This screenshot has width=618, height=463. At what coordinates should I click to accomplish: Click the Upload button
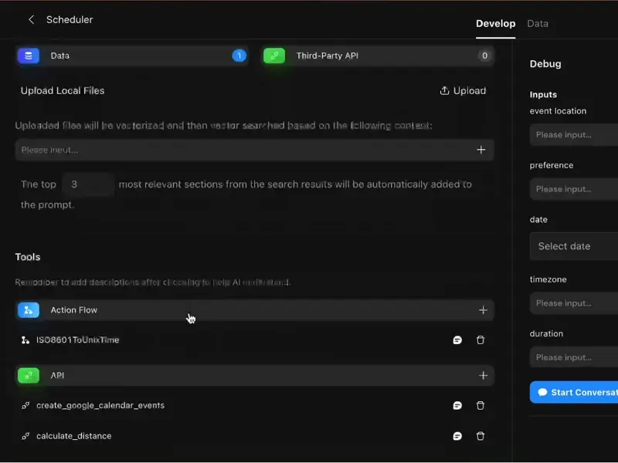(463, 90)
